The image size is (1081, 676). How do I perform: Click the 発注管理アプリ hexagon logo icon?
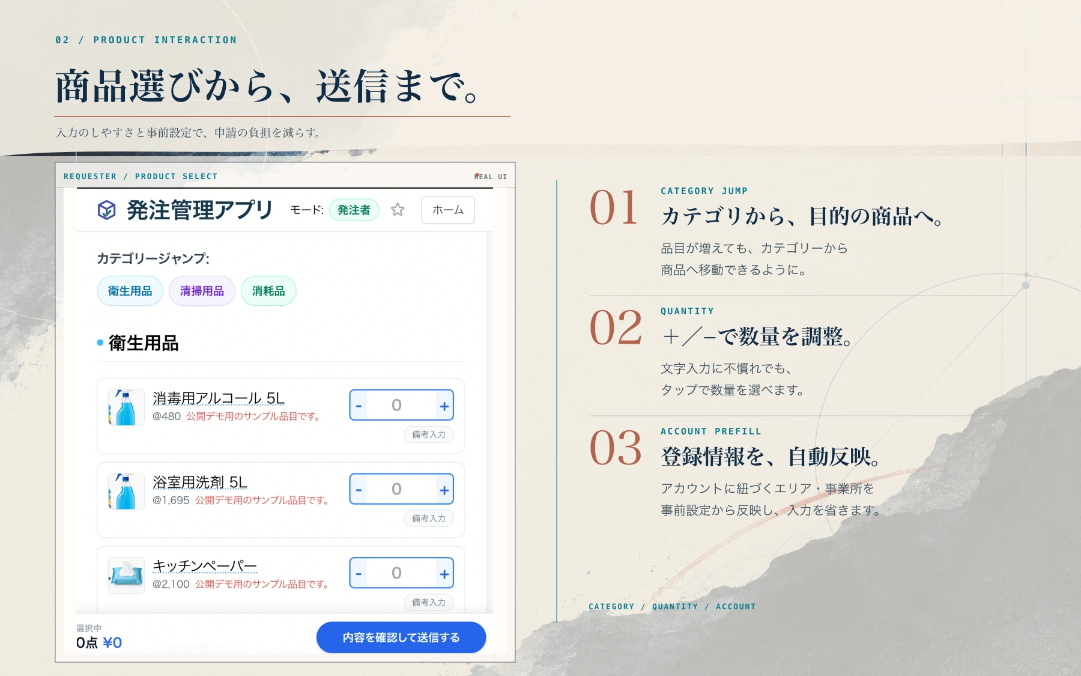(106, 210)
